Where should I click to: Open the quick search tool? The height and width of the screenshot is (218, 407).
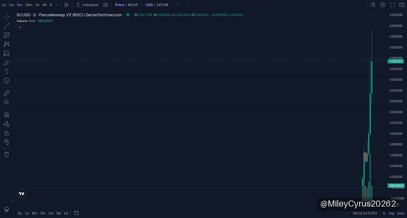(373, 5)
